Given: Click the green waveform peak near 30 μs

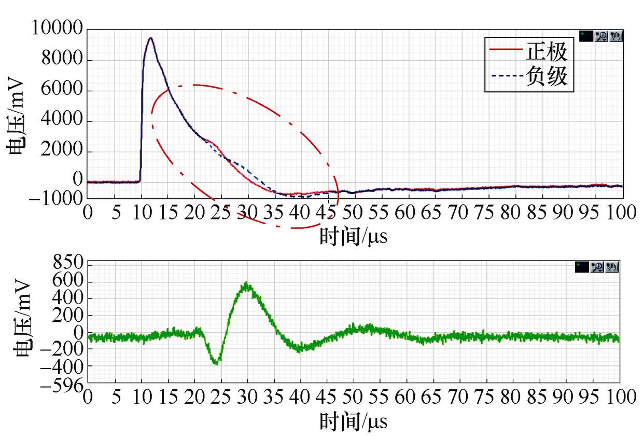Looking at the screenshot, I should coord(246,285).
